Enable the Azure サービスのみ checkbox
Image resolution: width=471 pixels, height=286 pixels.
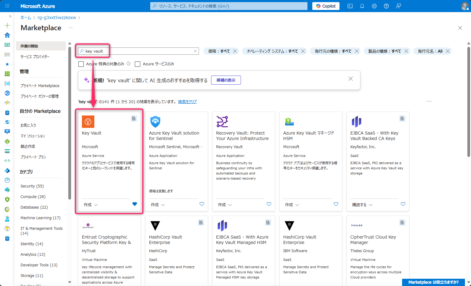[x=138, y=64]
